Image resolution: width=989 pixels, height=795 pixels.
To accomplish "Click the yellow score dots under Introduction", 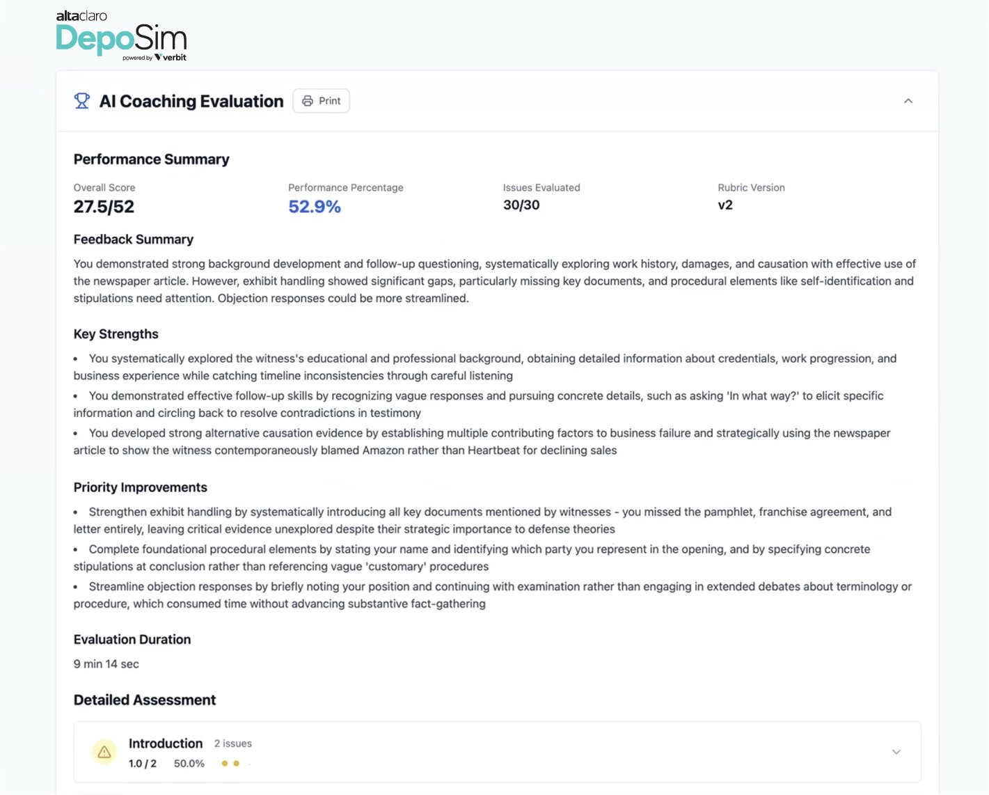I will [230, 764].
